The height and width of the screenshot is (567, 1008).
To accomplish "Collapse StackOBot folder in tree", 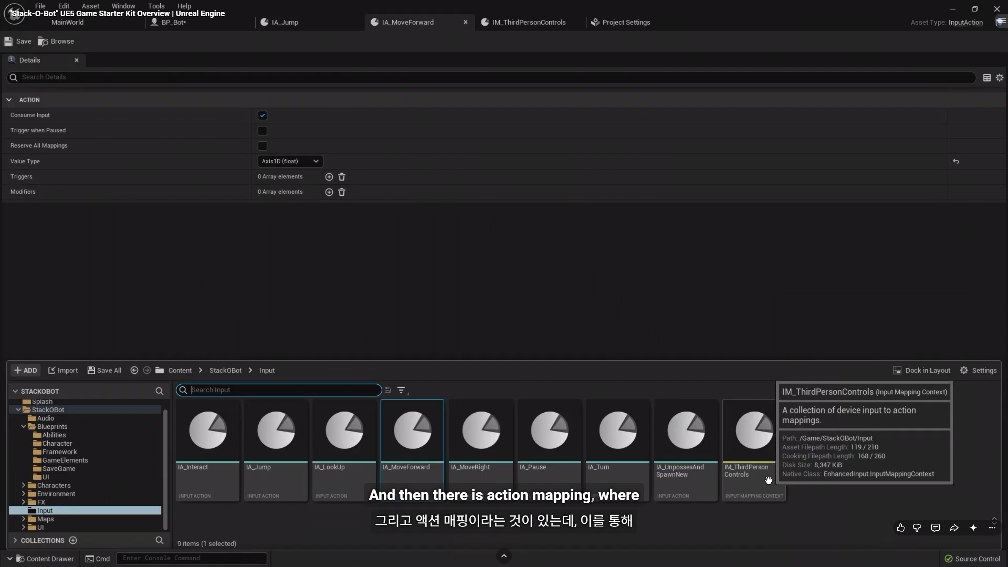I will pyautogui.click(x=18, y=409).
